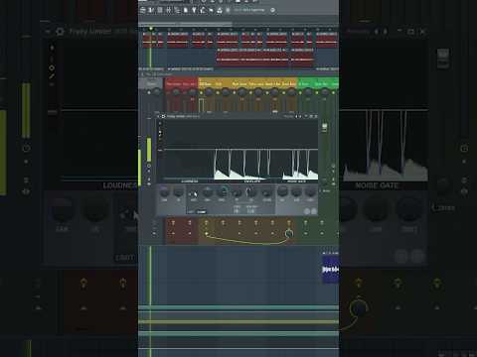Click the highlighted send level knob in mixer routing

pyautogui.click(x=289, y=234)
